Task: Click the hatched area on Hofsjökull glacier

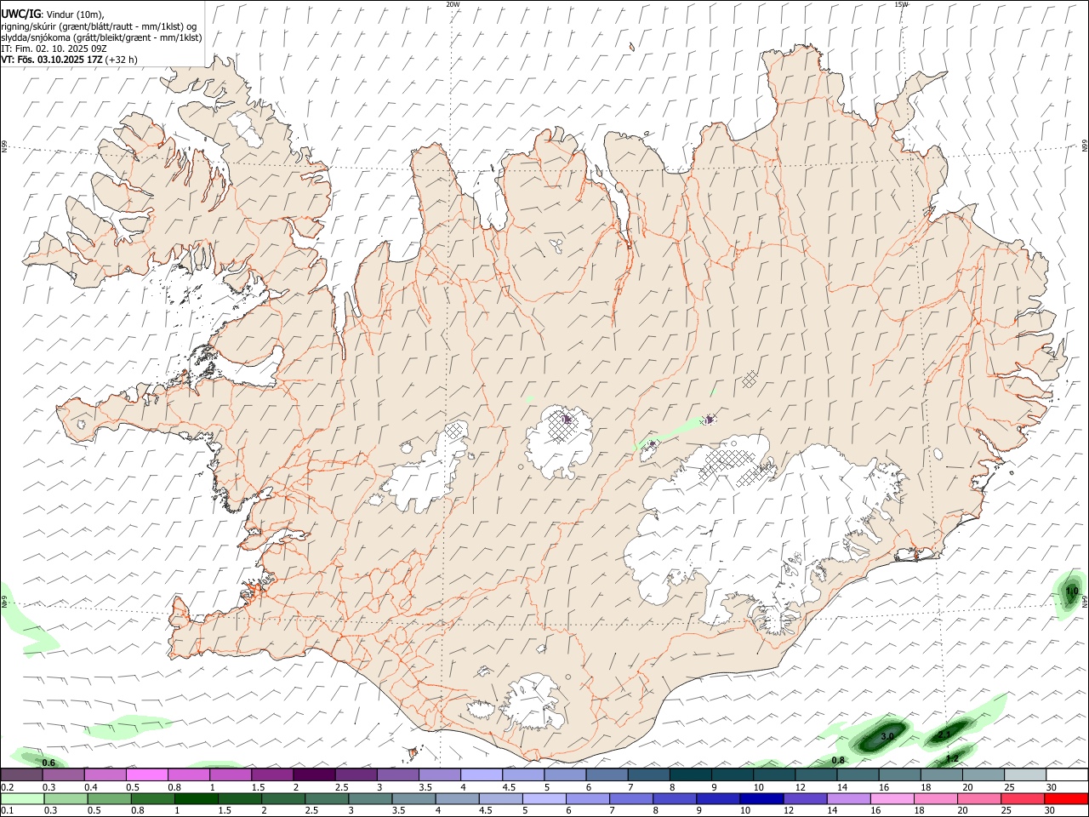Action: click(563, 426)
